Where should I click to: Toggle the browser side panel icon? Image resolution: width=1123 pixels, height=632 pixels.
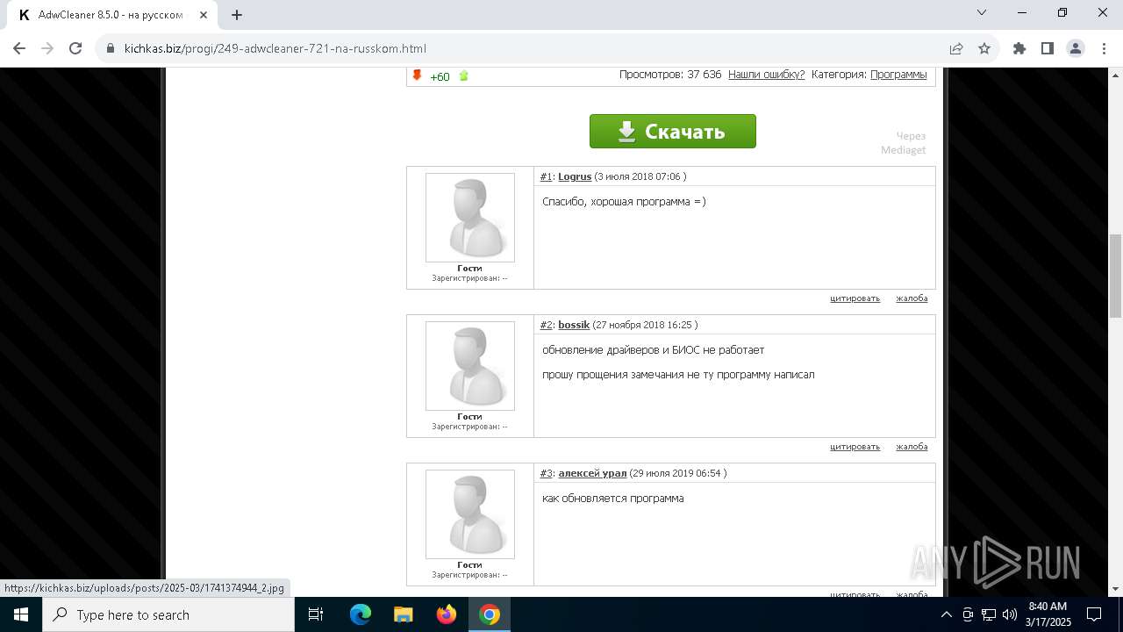1048,48
